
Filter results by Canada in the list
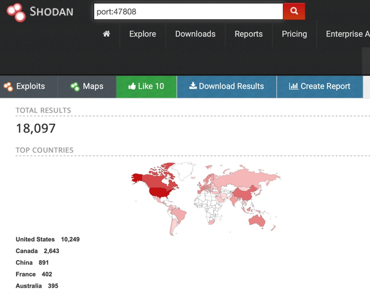coord(27,251)
